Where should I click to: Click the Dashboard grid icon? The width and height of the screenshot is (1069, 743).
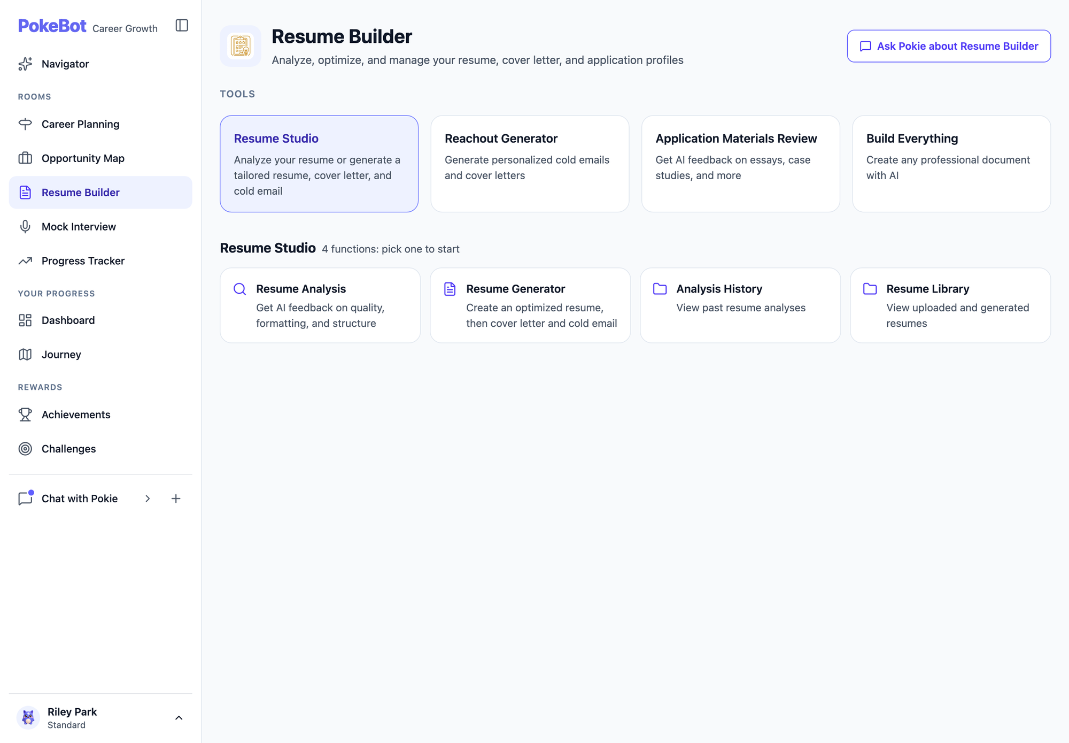pyautogui.click(x=25, y=320)
